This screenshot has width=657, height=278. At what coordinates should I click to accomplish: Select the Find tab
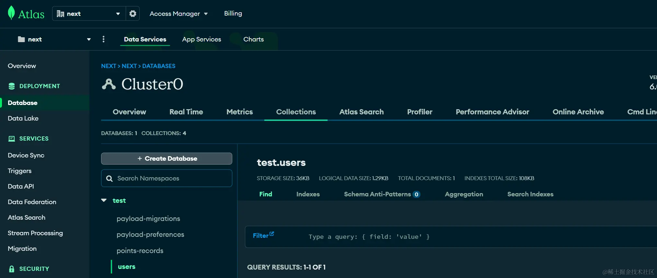point(266,194)
